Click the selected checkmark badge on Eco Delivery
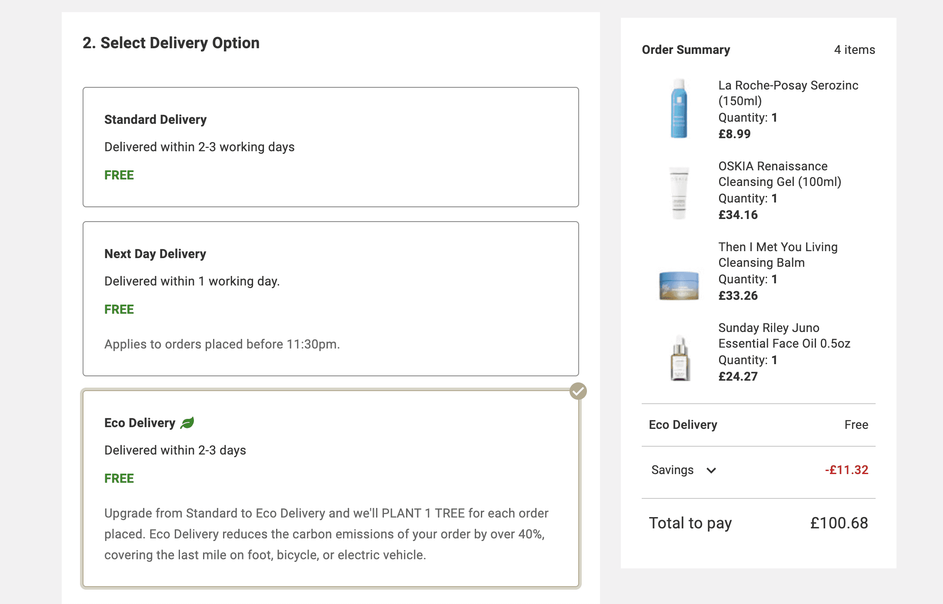The height and width of the screenshot is (604, 943). (x=578, y=391)
